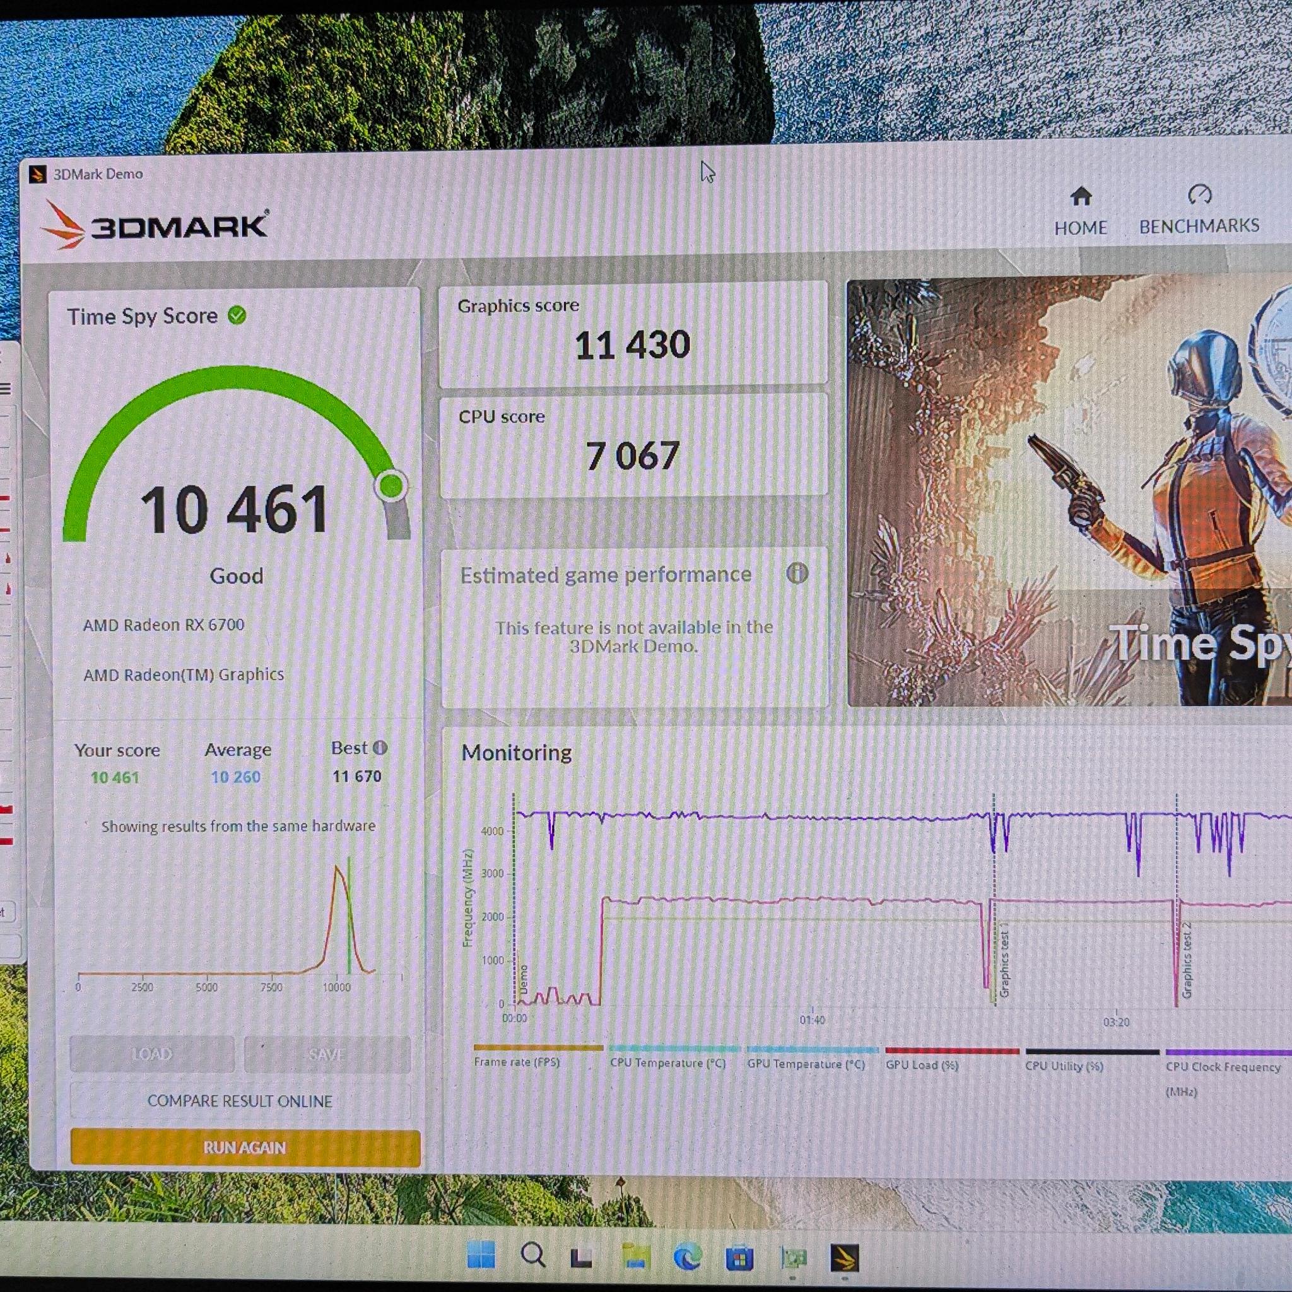Click the 3DMark icon in the taskbar
Viewport: 1292px width, 1292px height.
(x=844, y=1258)
